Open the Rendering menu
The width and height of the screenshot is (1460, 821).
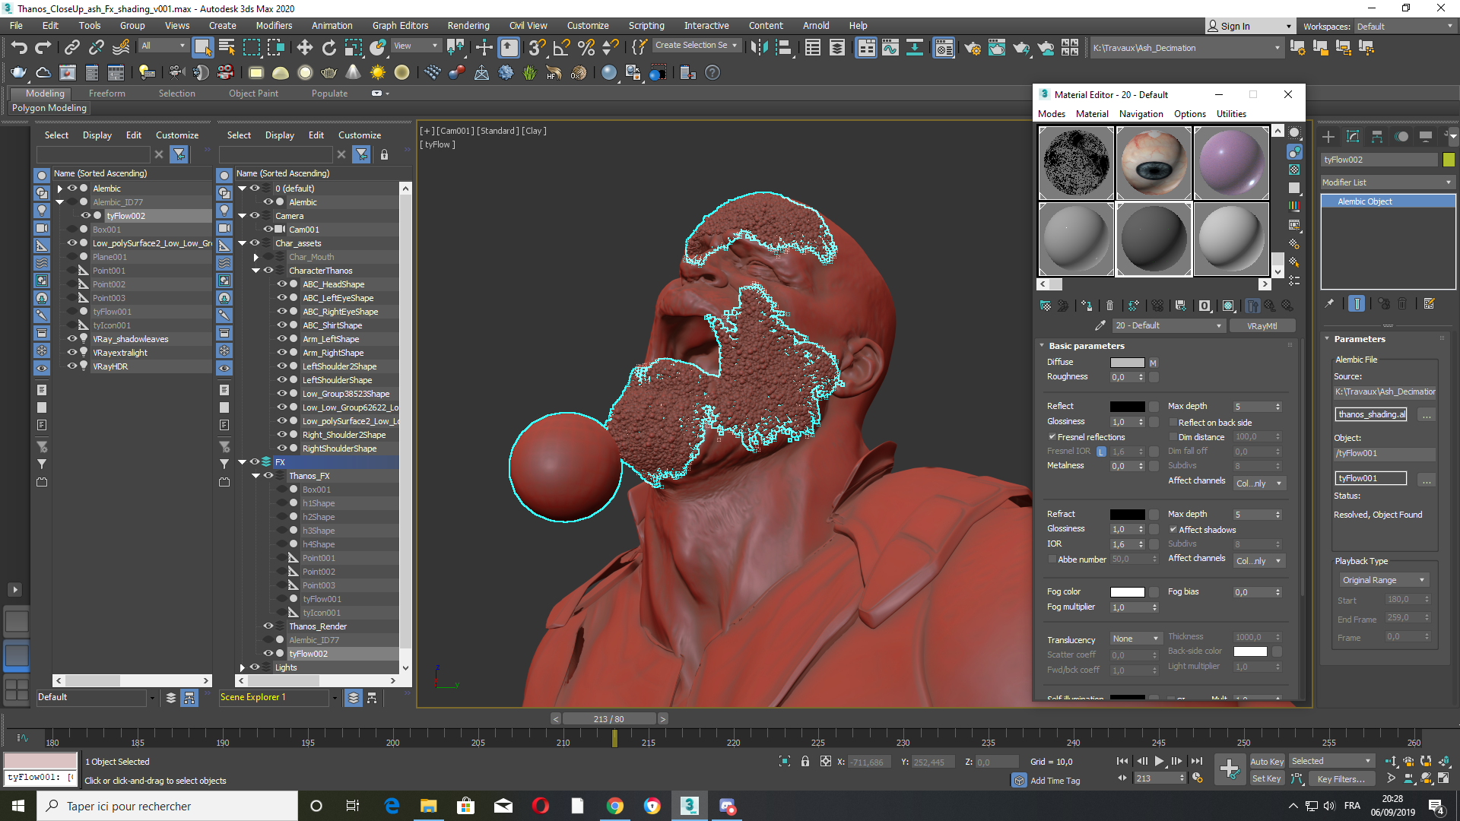[468, 25]
